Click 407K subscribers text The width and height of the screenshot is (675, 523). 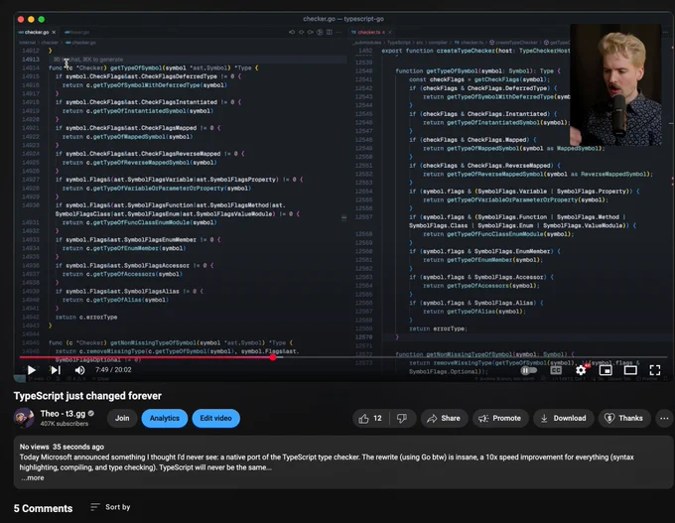[65, 424]
